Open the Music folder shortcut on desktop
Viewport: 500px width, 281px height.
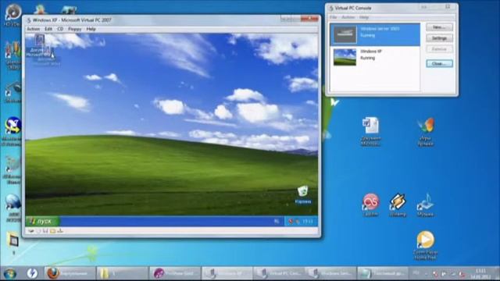pos(425,205)
